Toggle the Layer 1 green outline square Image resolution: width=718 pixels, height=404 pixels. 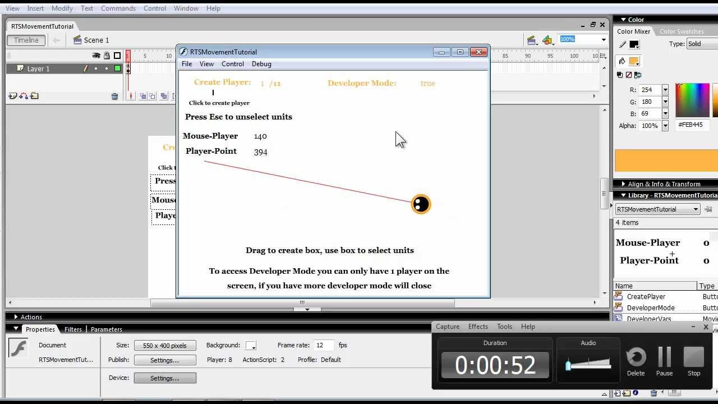(117, 68)
